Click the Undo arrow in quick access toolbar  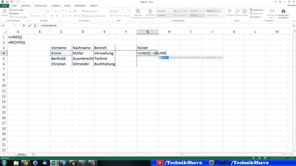point(12,2)
